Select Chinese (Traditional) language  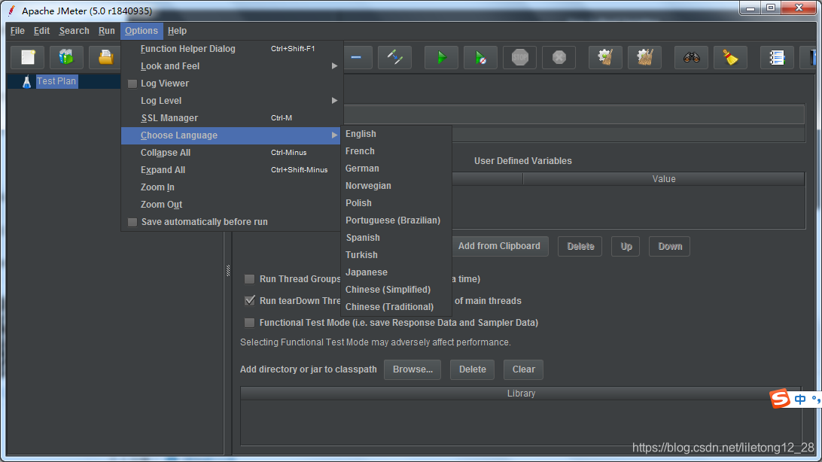[396, 306]
